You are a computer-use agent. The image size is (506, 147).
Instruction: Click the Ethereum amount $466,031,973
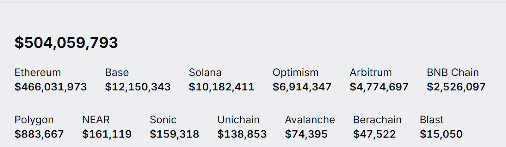click(x=51, y=87)
